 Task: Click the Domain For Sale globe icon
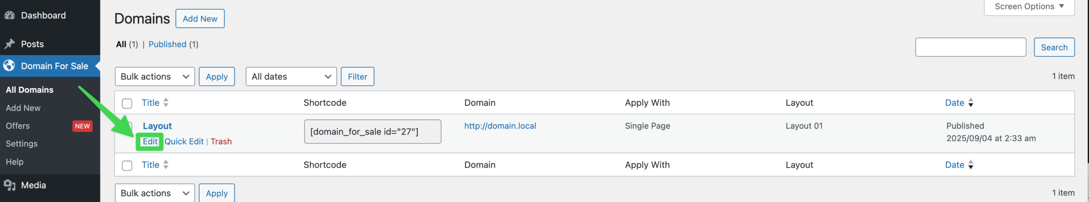[x=9, y=66]
